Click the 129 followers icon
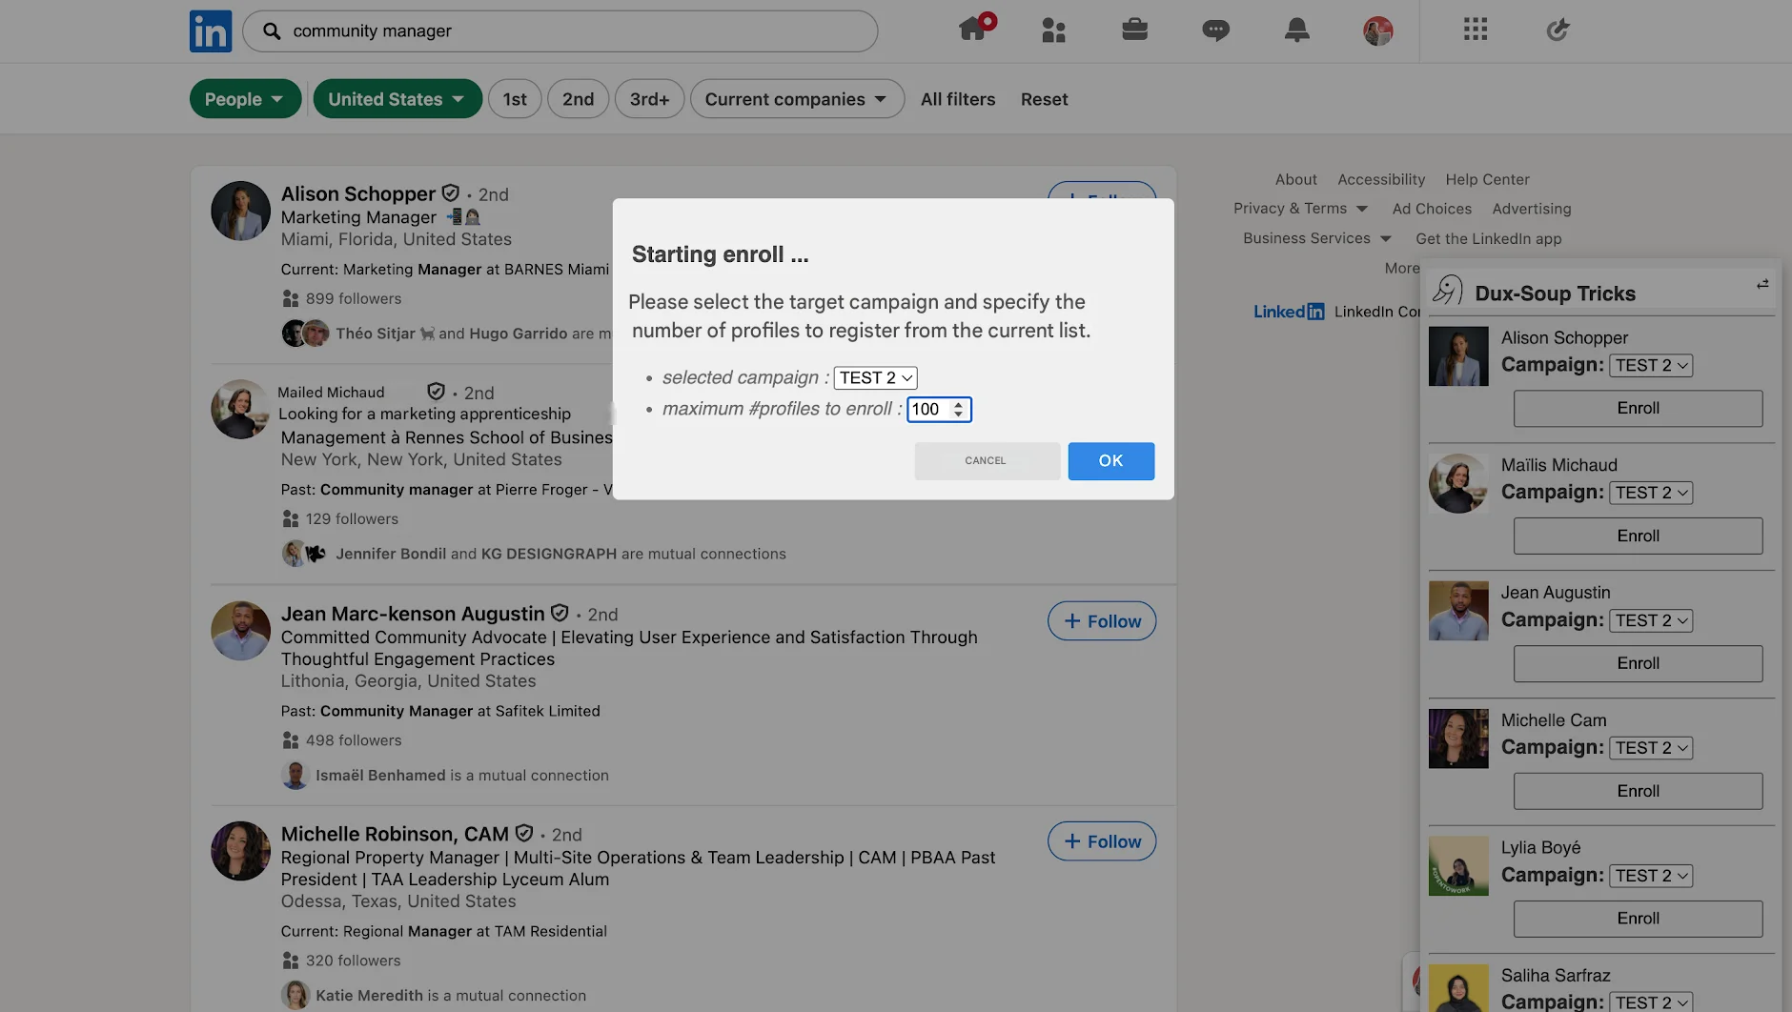This screenshot has width=1792, height=1012. [x=291, y=518]
